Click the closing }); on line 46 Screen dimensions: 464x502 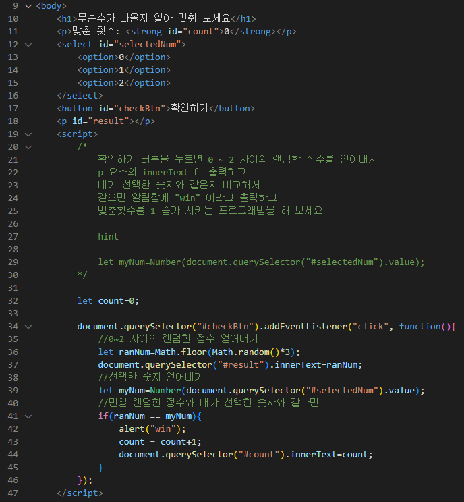click(x=85, y=480)
